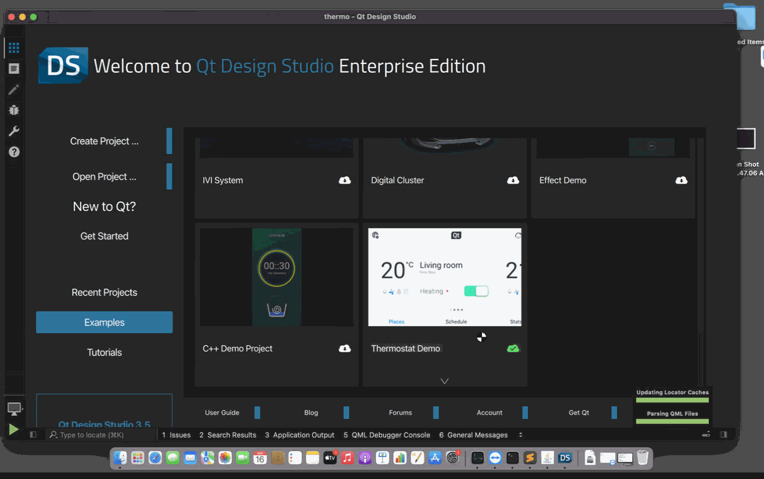Open the Welcome mode grid icon
Image resolution: width=764 pixels, height=479 pixels.
pos(14,48)
